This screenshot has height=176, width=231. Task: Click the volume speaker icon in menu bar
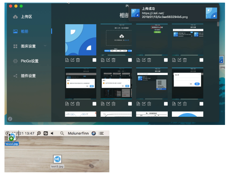52,133
